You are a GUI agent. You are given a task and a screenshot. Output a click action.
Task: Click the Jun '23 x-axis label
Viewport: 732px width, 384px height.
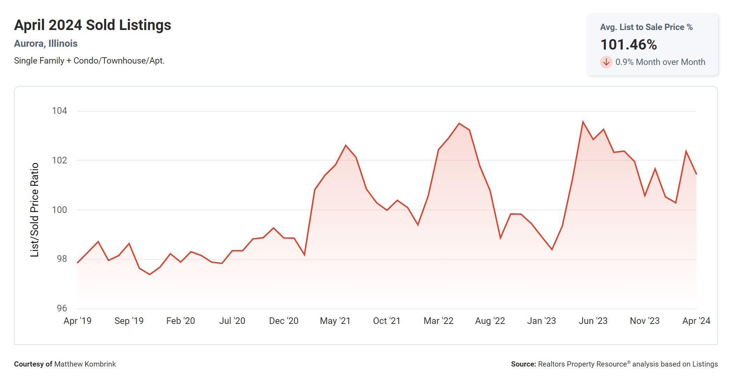[593, 321]
